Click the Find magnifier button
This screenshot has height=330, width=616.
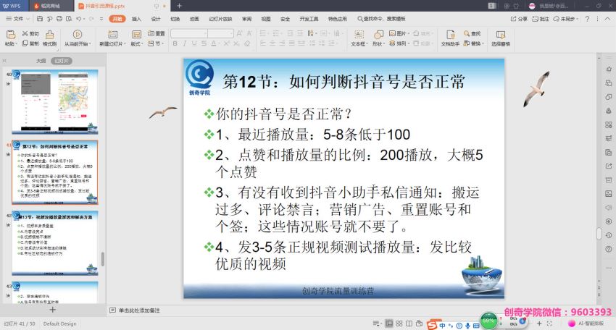[472, 34]
